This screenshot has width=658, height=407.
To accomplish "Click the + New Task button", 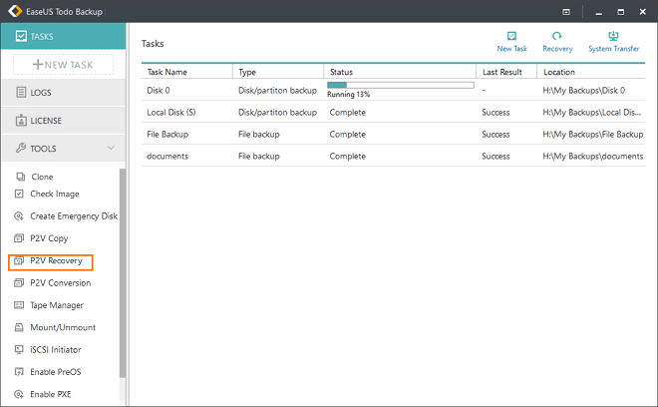I will [x=63, y=65].
